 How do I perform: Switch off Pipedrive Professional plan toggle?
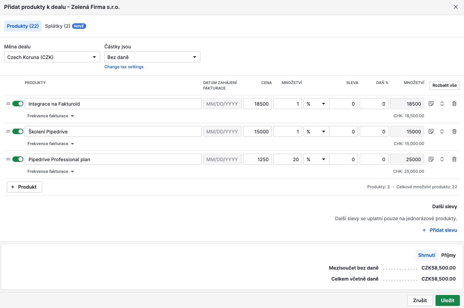tap(18, 159)
